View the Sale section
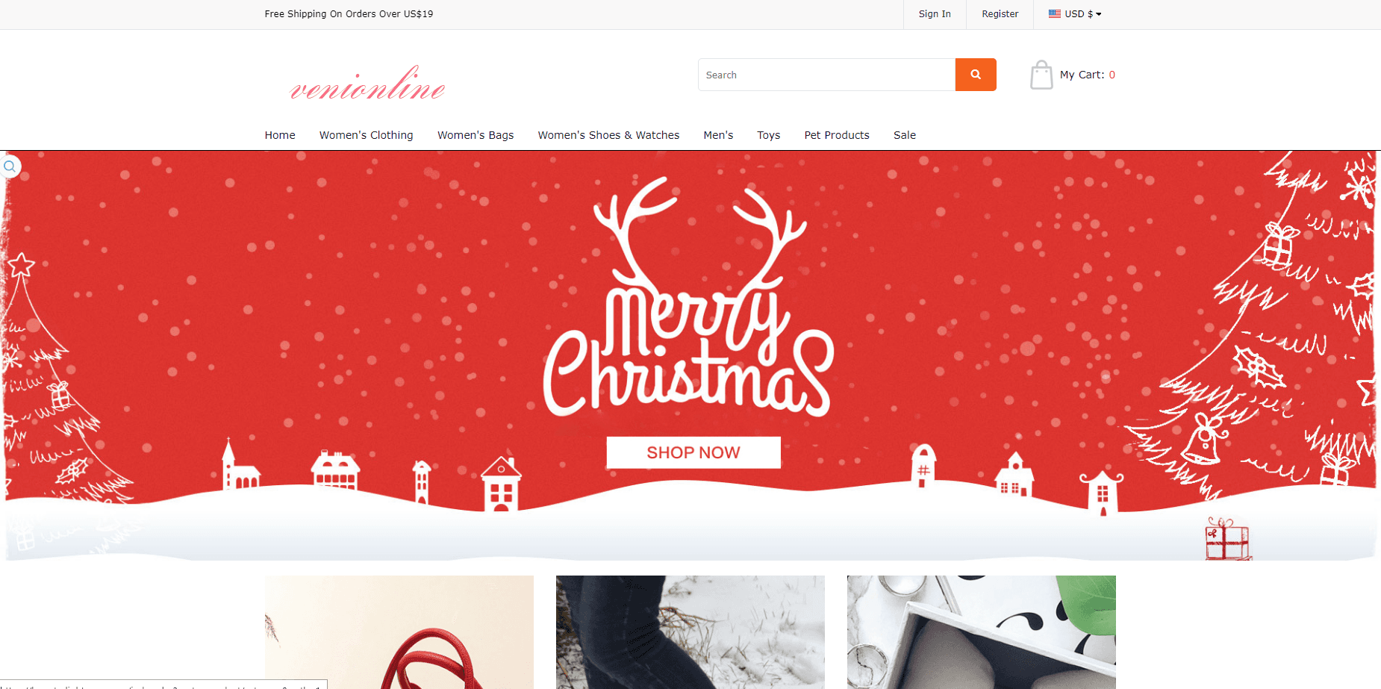The width and height of the screenshot is (1381, 689). 905,135
